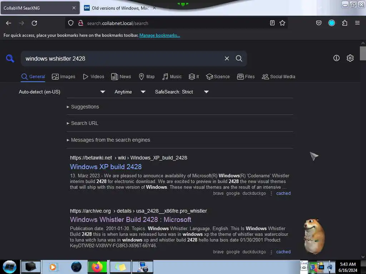Toggle reader view icon in address bar
Viewport: 366px width, 274px height.
(272, 23)
